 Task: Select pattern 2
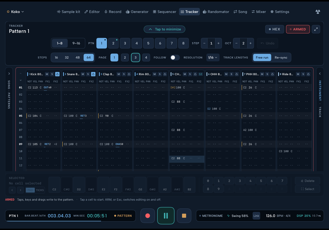click(x=113, y=43)
